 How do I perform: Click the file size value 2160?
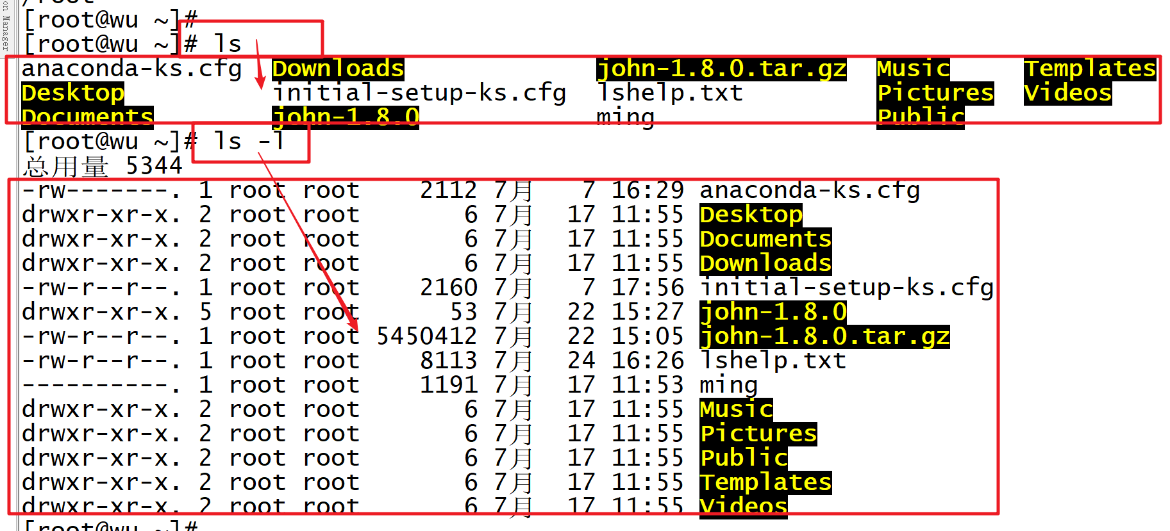pos(449,288)
